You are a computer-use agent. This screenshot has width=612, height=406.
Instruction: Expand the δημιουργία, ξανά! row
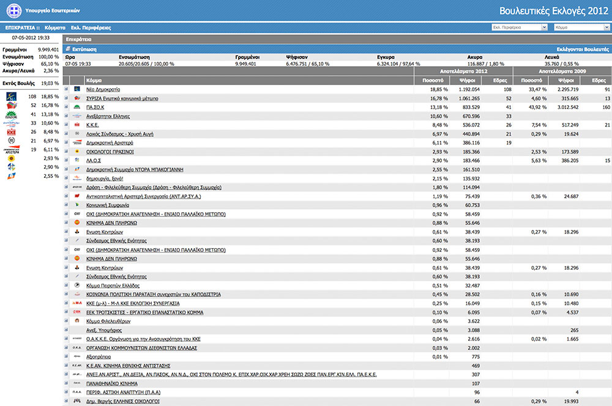pyautogui.click(x=66, y=178)
